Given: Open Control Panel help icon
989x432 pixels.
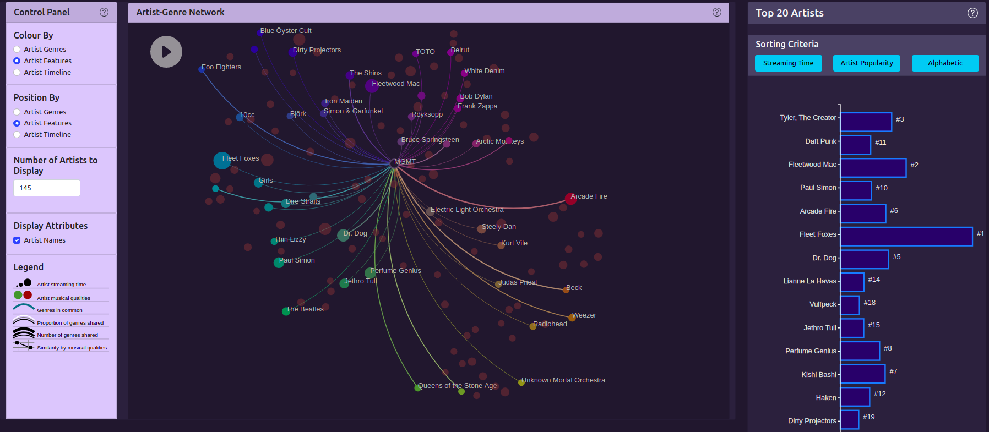Looking at the screenshot, I should (x=104, y=12).
